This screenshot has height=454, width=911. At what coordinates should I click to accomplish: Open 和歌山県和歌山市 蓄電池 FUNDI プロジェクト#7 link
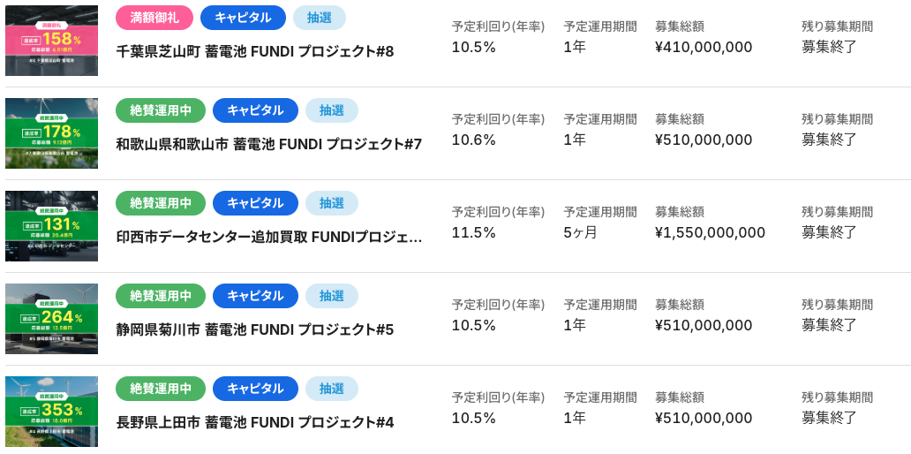269,144
